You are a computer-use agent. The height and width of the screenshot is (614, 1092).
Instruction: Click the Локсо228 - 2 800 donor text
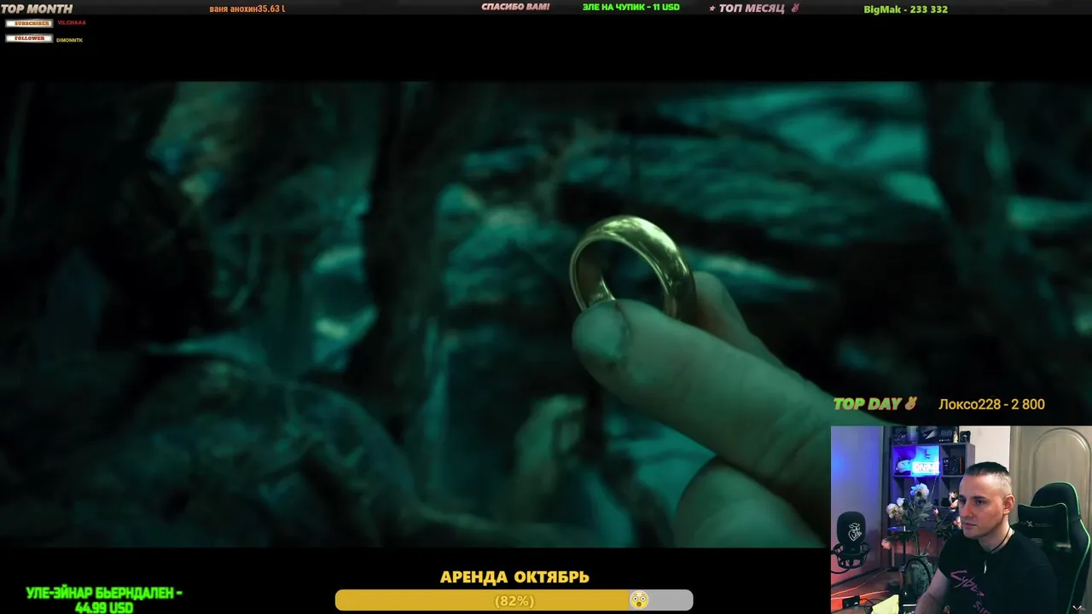click(991, 404)
